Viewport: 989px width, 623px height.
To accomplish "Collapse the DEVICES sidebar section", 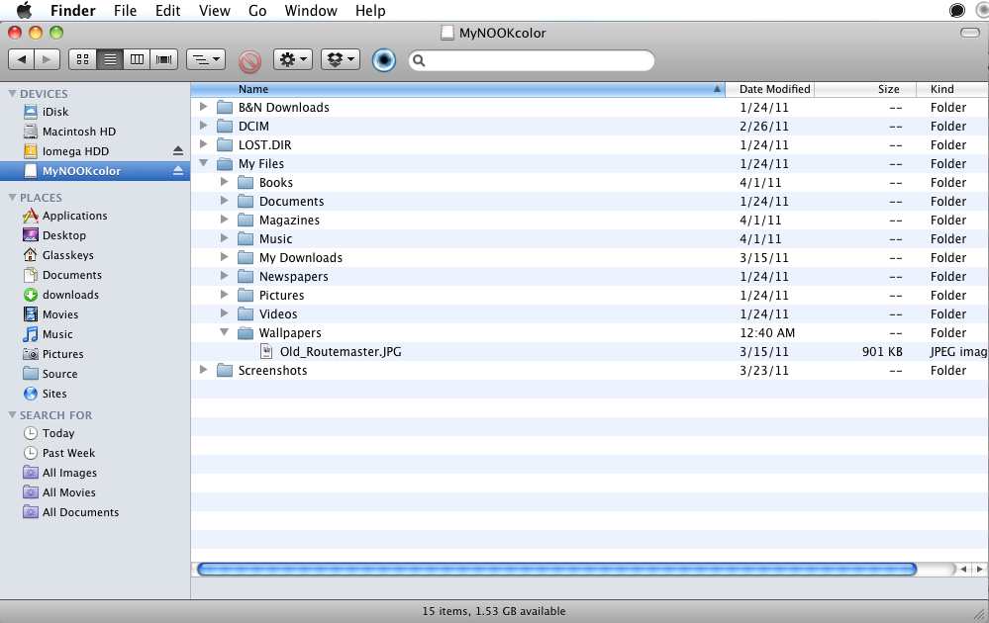I will coord(12,94).
